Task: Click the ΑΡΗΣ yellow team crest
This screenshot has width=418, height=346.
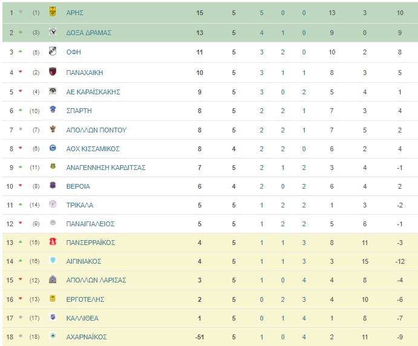Action: point(53,11)
